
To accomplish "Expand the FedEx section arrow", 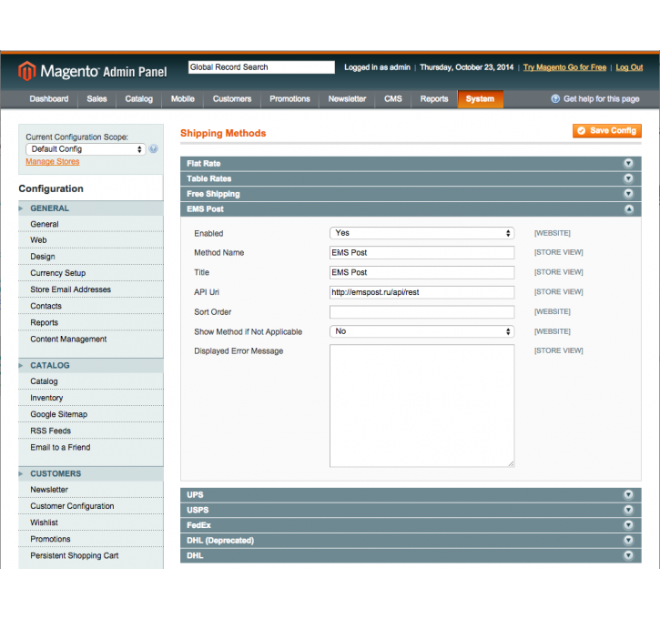I will [x=628, y=525].
